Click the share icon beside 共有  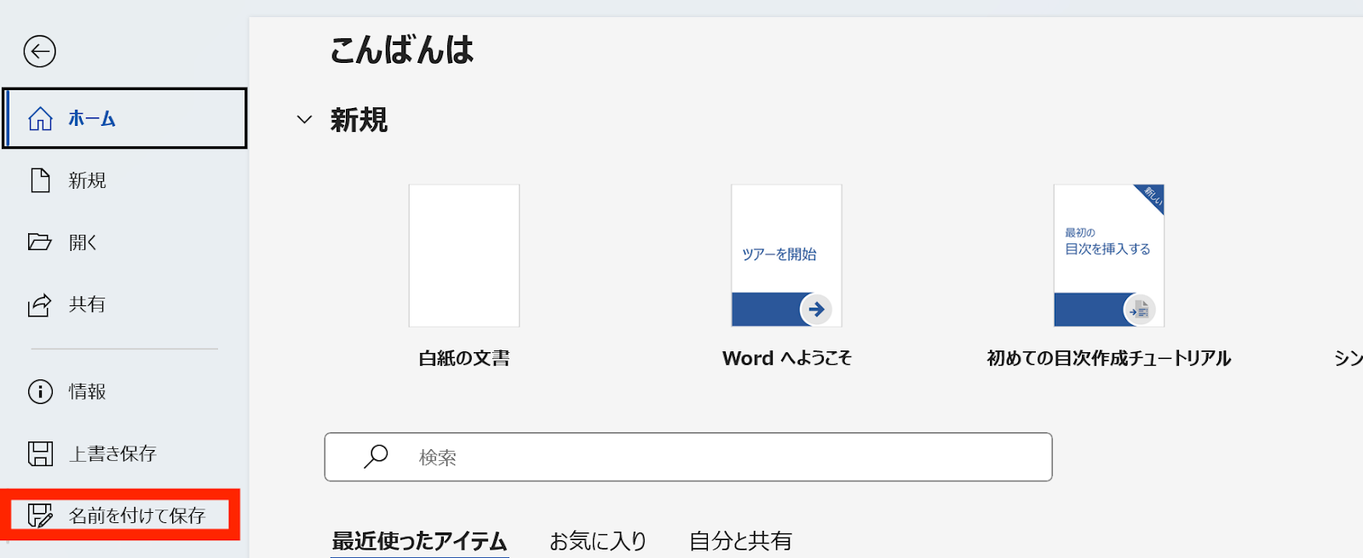tap(40, 305)
